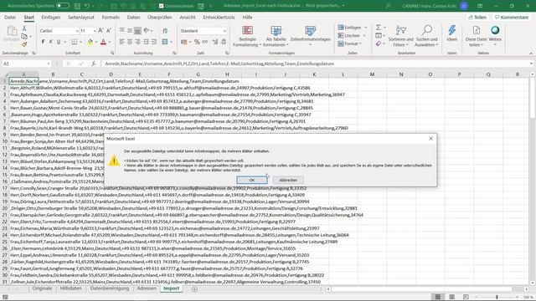Open the font color dropdown arrow
The image size is (536, 301).
pyautogui.click(x=110, y=42)
